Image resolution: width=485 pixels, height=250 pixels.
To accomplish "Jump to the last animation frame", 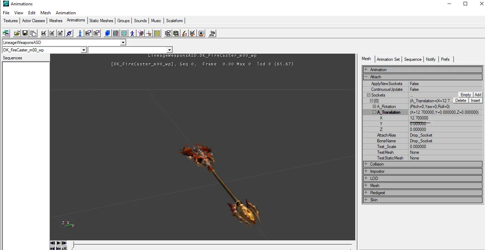I will (x=59, y=248).
